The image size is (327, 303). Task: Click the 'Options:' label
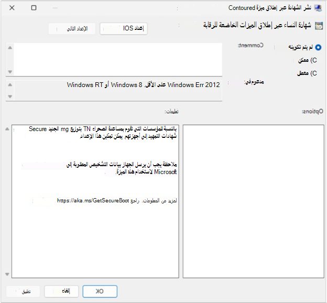tap(313, 112)
